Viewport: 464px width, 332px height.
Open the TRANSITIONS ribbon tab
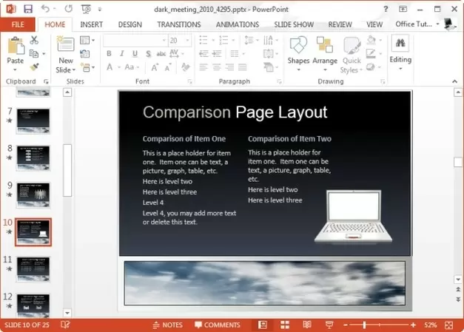178,24
